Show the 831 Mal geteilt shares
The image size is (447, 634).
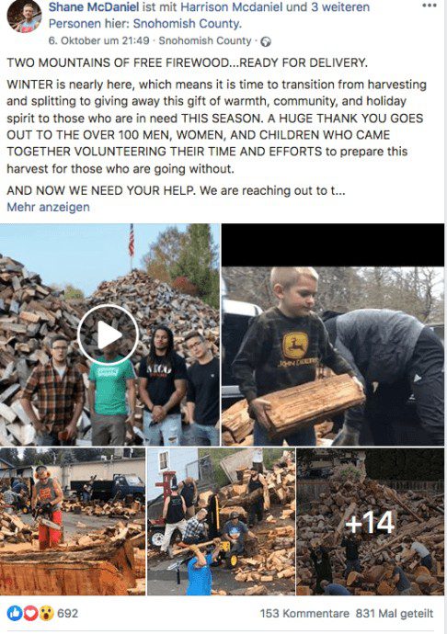395,614
